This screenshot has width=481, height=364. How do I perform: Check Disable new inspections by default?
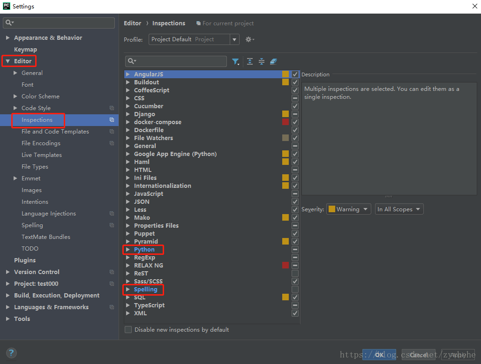click(128, 330)
